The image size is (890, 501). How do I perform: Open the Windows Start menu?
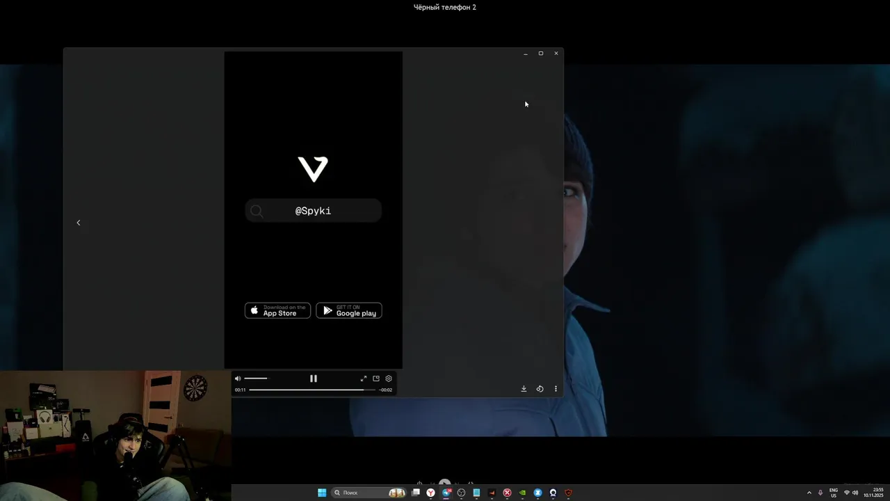(x=322, y=493)
